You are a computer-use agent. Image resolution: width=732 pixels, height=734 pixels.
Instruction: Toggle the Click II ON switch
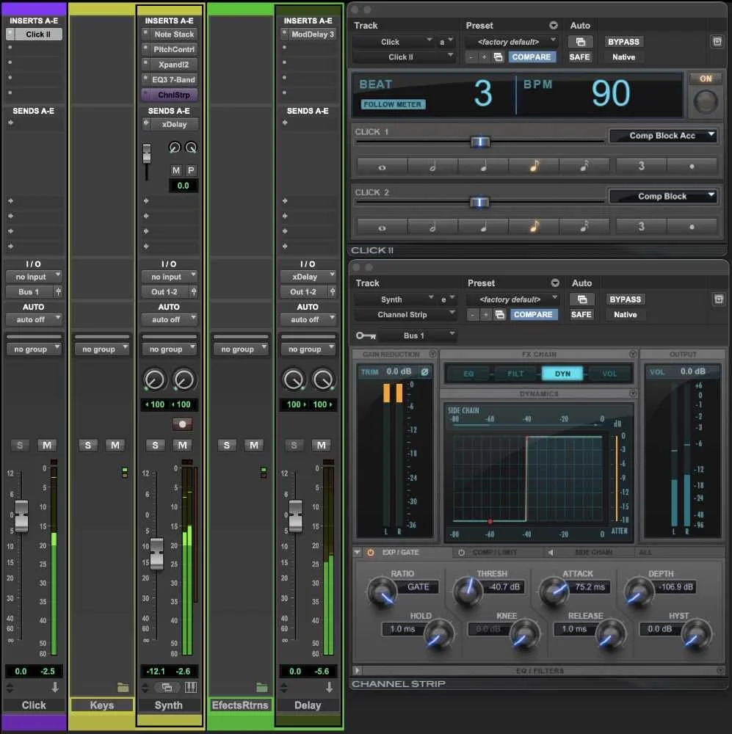(x=706, y=79)
